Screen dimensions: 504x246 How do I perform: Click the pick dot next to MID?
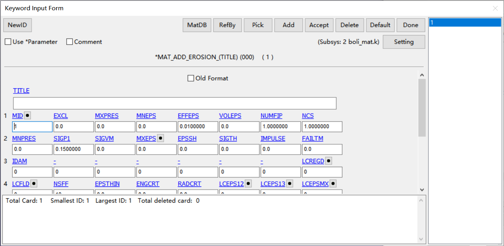coord(27,116)
